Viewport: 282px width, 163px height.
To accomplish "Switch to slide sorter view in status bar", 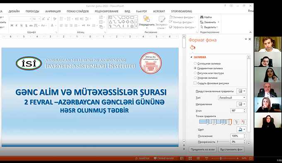I will (x=190, y=158).
